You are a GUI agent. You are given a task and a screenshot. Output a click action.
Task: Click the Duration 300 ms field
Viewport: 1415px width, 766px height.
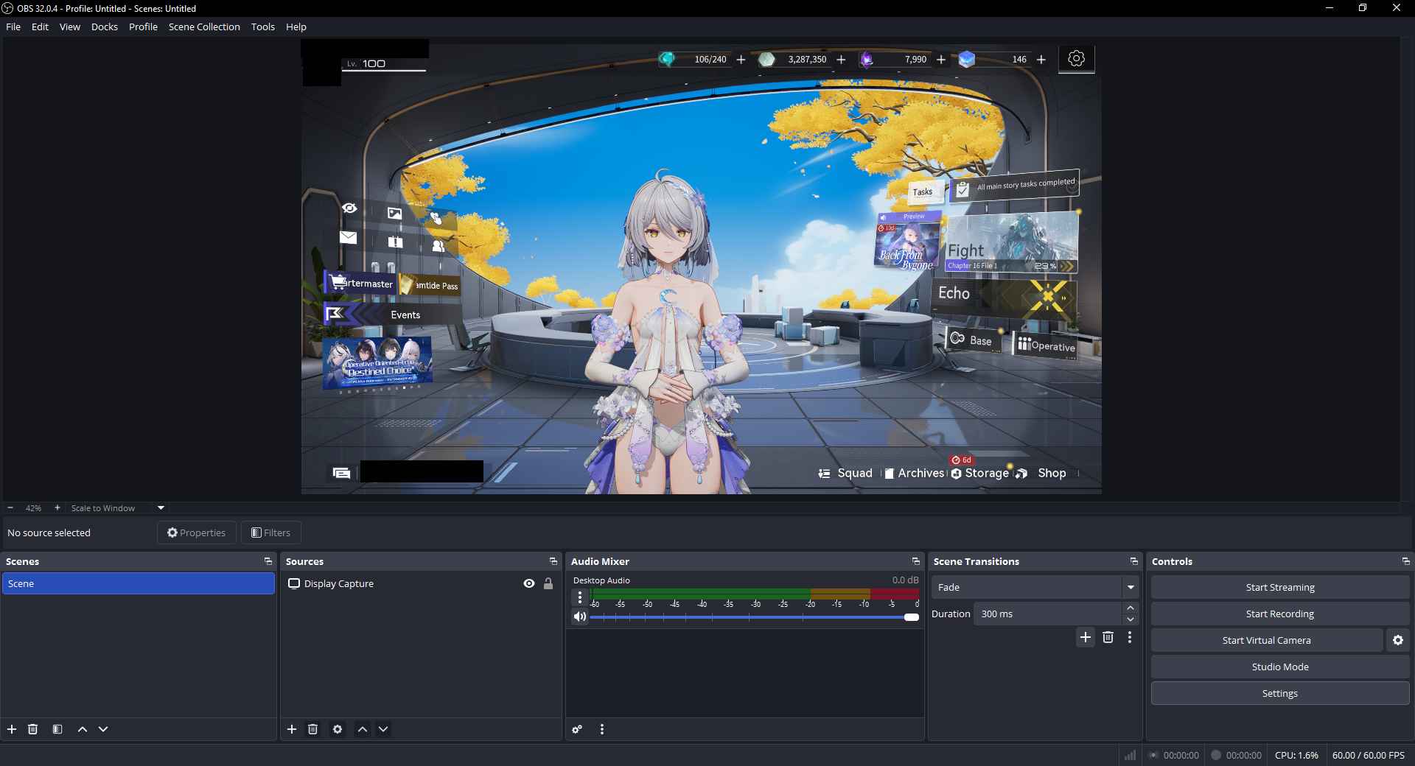point(1048,614)
